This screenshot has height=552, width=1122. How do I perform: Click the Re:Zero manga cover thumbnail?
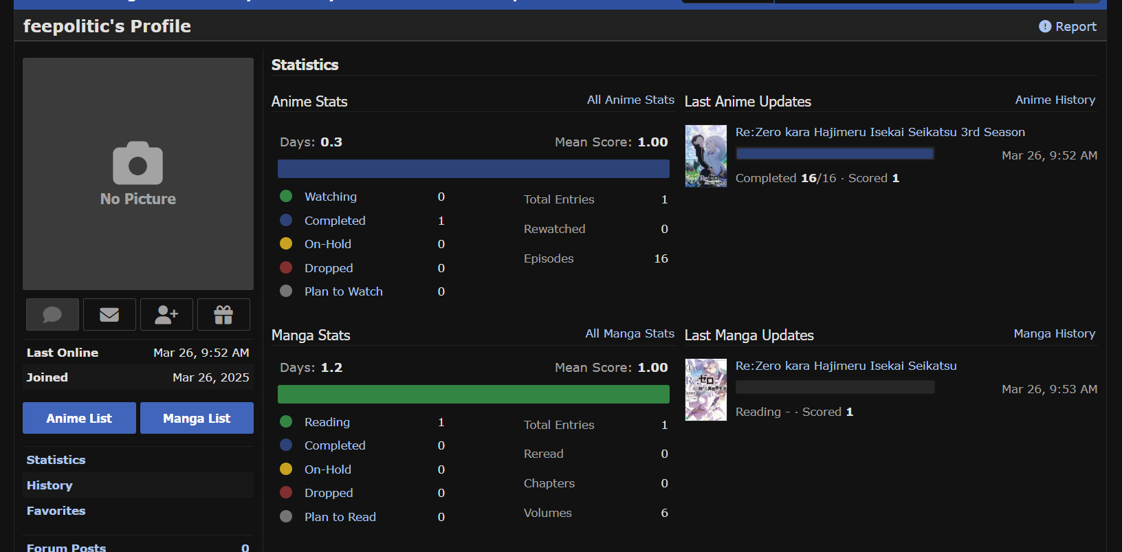706,390
